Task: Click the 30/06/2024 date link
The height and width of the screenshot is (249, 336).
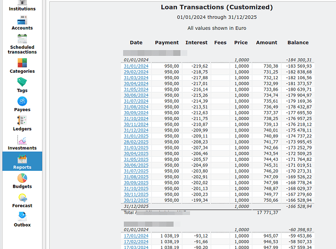Action: tap(136, 95)
